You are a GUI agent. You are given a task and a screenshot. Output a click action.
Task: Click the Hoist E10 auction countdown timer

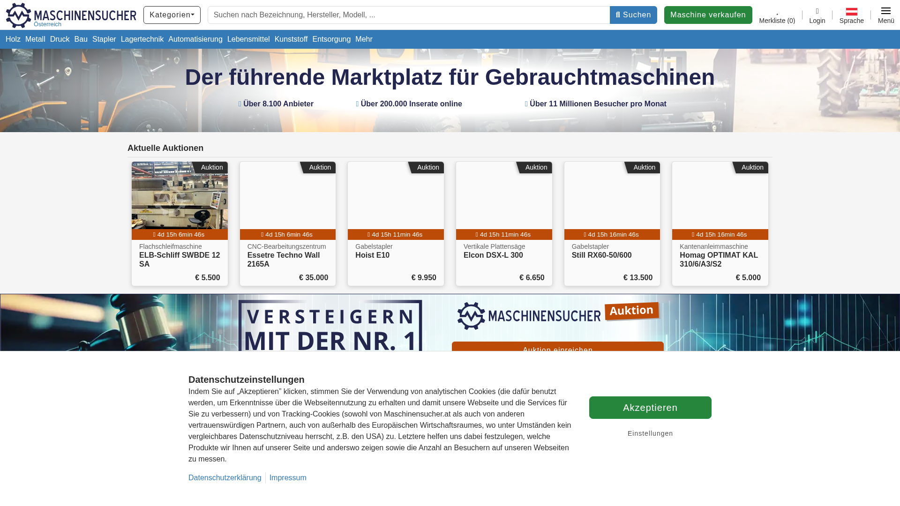point(396,235)
